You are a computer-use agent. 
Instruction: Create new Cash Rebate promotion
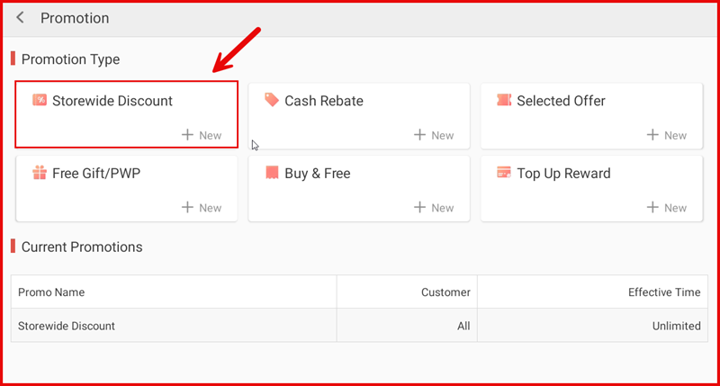coord(434,135)
